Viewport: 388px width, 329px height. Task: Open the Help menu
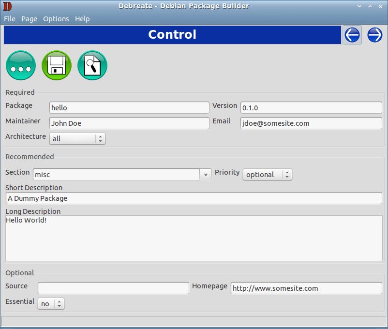coord(82,19)
